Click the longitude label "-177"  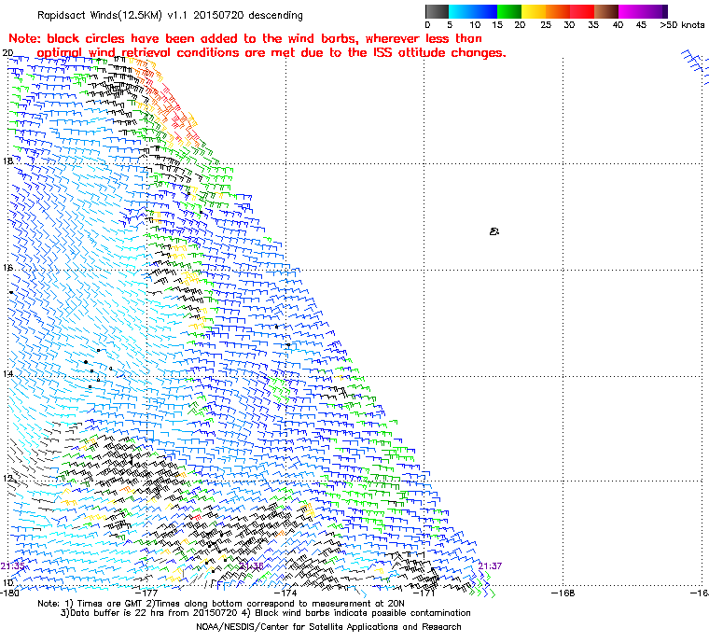(147, 593)
